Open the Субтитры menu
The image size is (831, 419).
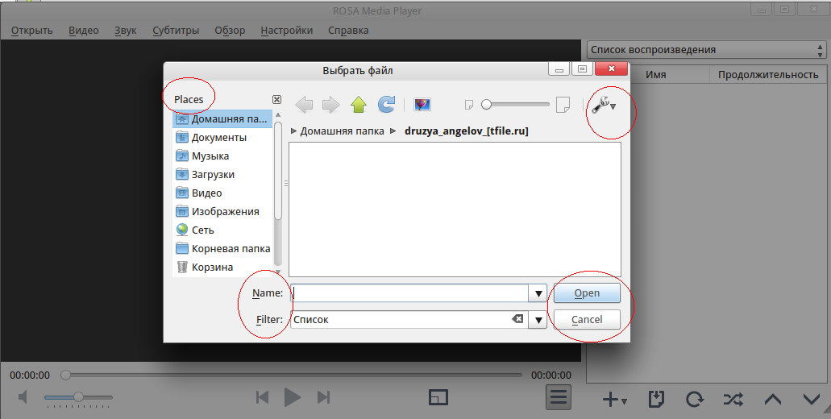(x=176, y=30)
